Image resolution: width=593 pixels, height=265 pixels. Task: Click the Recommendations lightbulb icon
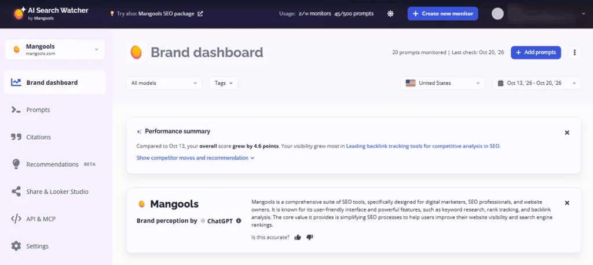point(16,164)
